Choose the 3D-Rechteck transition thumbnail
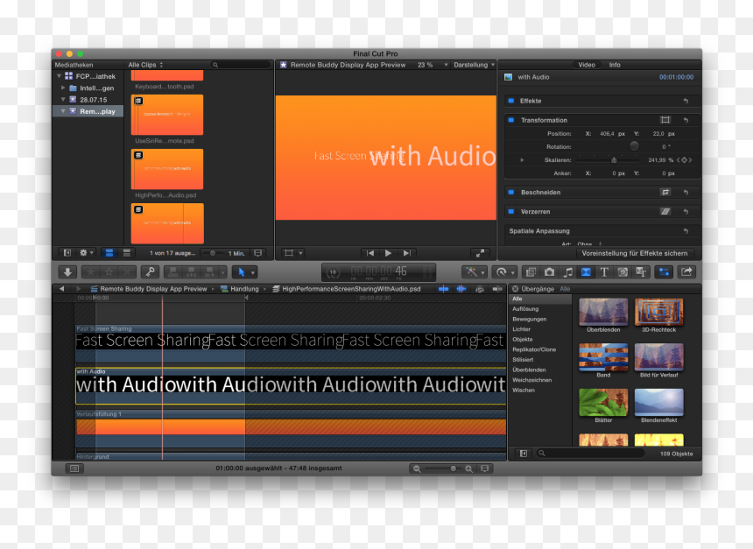The image size is (753, 549). coord(658,312)
